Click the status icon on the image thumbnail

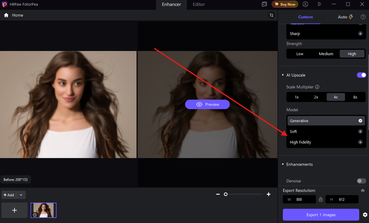click(35, 215)
